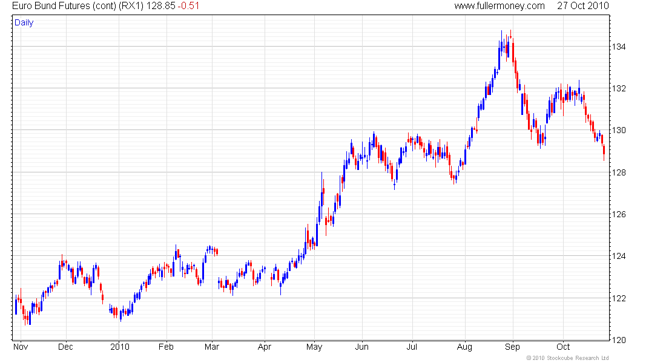Select the last price value 128.85
666x363 pixels.
(x=161, y=6)
